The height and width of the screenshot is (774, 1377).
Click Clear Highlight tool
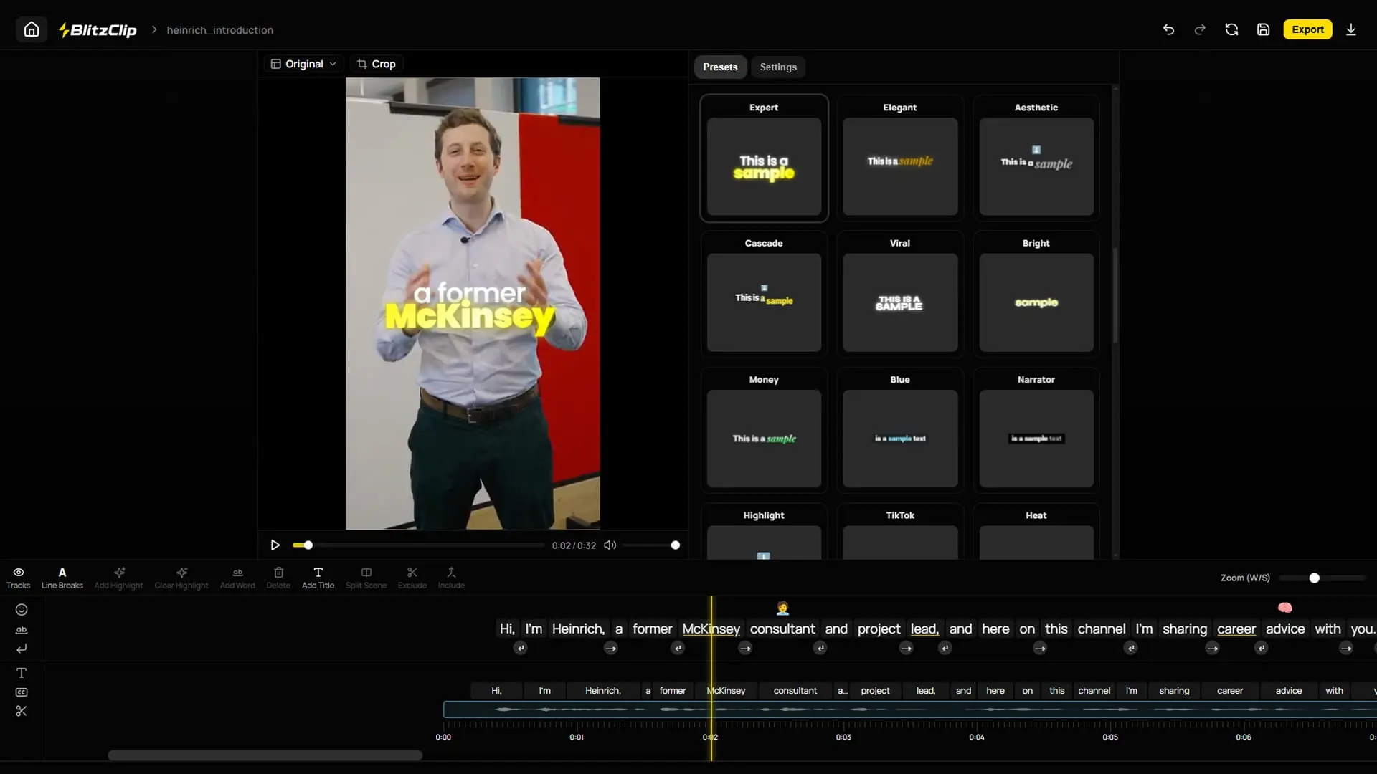181,578
